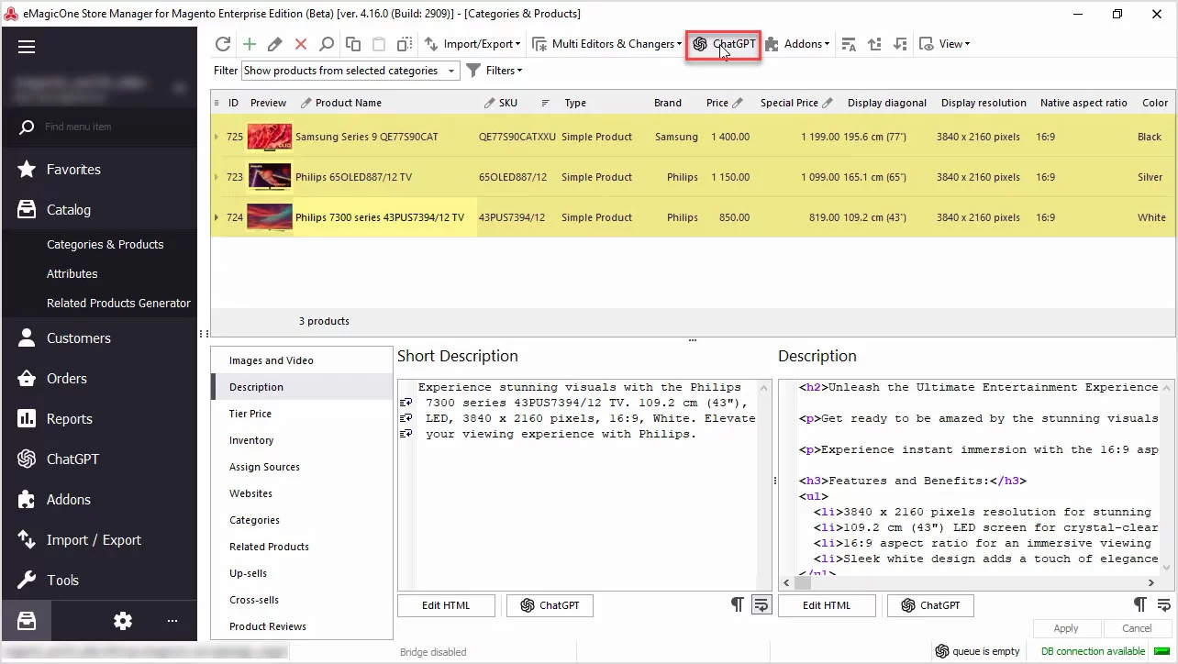Viewport: 1178px width, 664px height.
Task: Switch to Tier Price tab
Action: (x=302, y=414)
